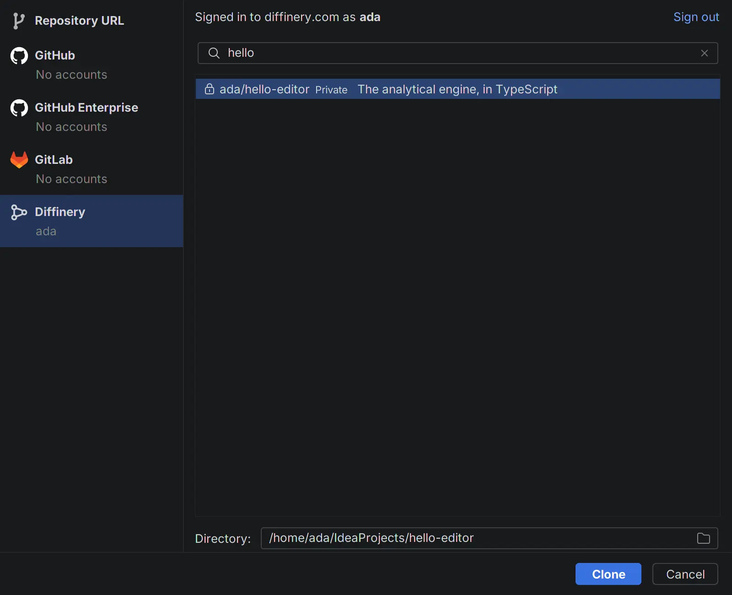Click 'No accounts' under GitHub Enterprise
Screen dimensions: 732x595
click(x=71, y=127)
